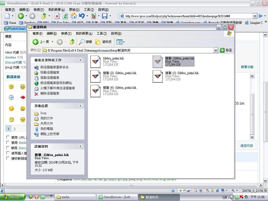The image size is (268, 201).
Task: Click the GreenBrowser save (floppy disk) icon
Action: click(x=105, y=16)
